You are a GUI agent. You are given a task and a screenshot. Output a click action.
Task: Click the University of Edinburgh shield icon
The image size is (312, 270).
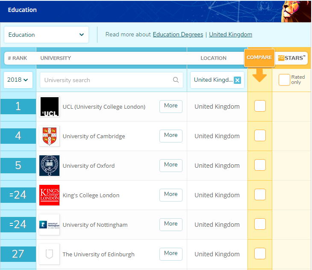[x=49, y=254]
